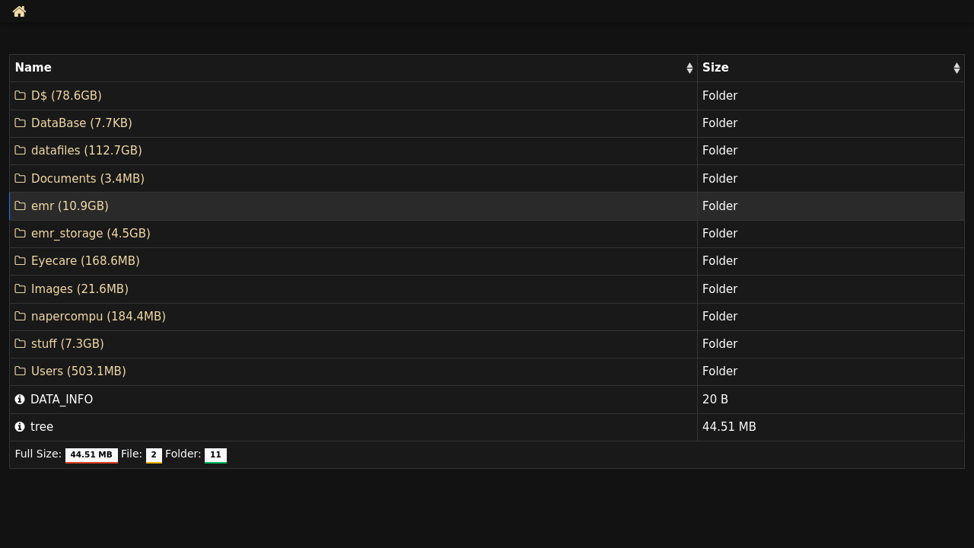Screen dimensions: 974x548
Task: Click the folder icon beside emr_storage
Action: (21, 233)
